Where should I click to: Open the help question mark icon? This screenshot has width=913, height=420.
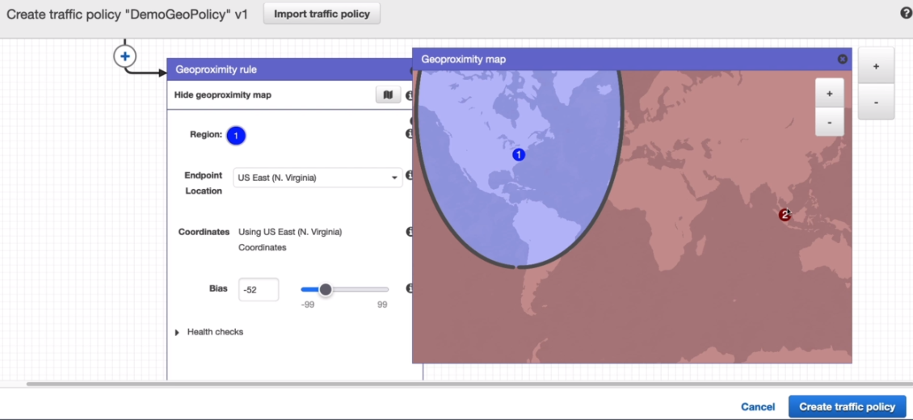point(906,14)
